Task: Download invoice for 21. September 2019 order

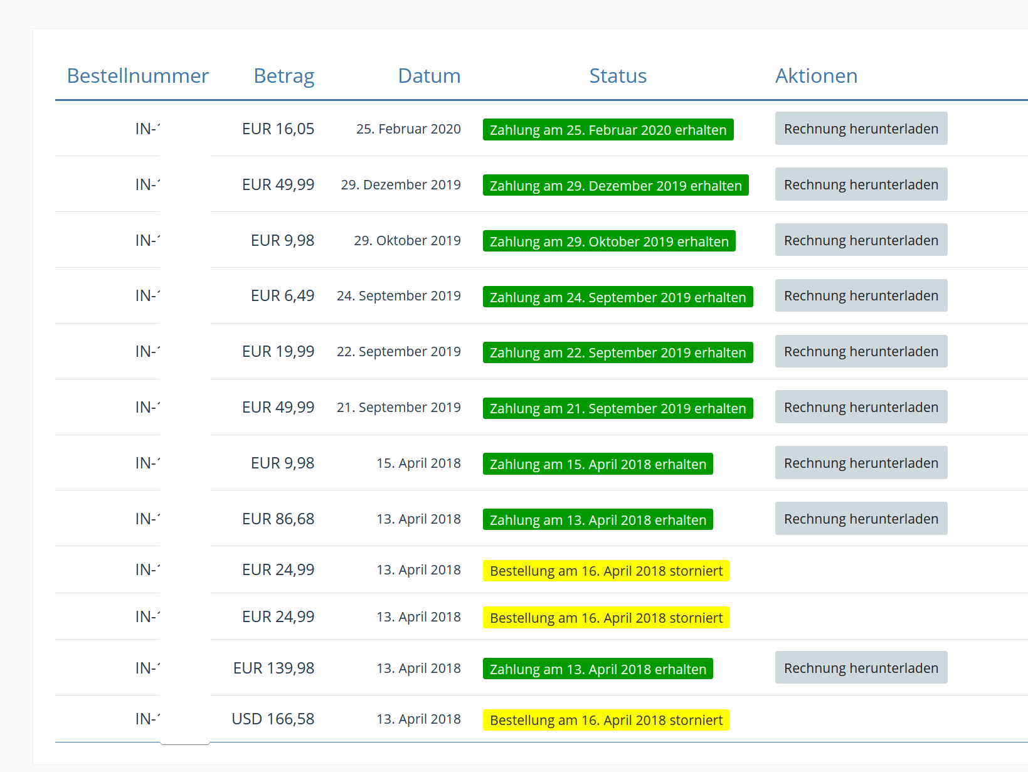Action: [861, 407]
